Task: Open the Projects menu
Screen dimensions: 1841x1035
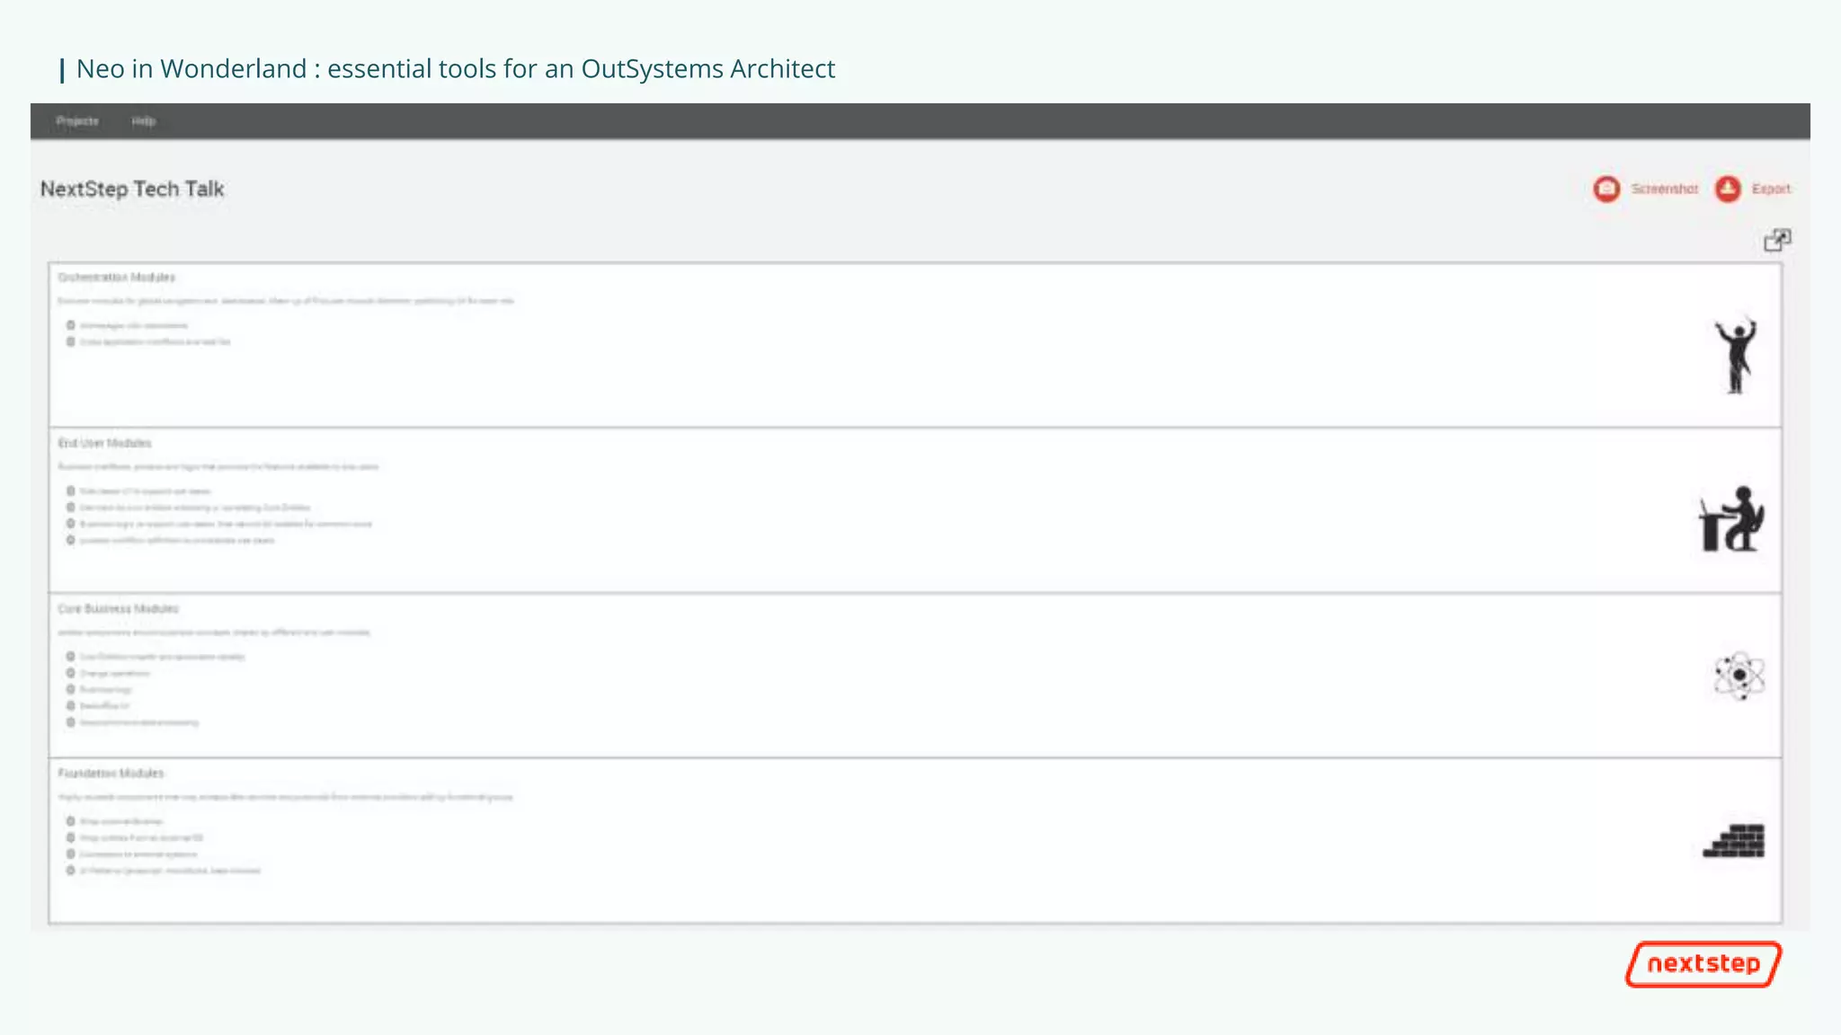Action: (77, 121)
